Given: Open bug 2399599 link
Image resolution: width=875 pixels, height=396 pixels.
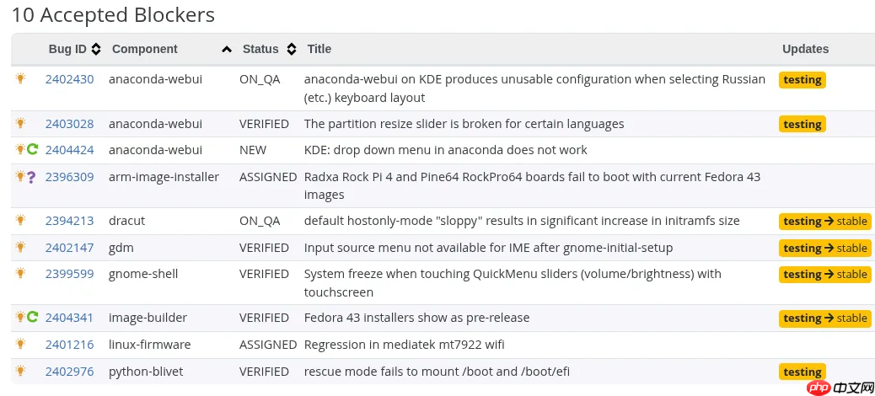Looking at the screenshot, I should [x=69, y=274].
